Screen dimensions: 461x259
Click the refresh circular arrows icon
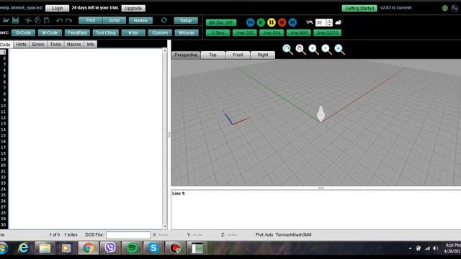pos(164,20)
